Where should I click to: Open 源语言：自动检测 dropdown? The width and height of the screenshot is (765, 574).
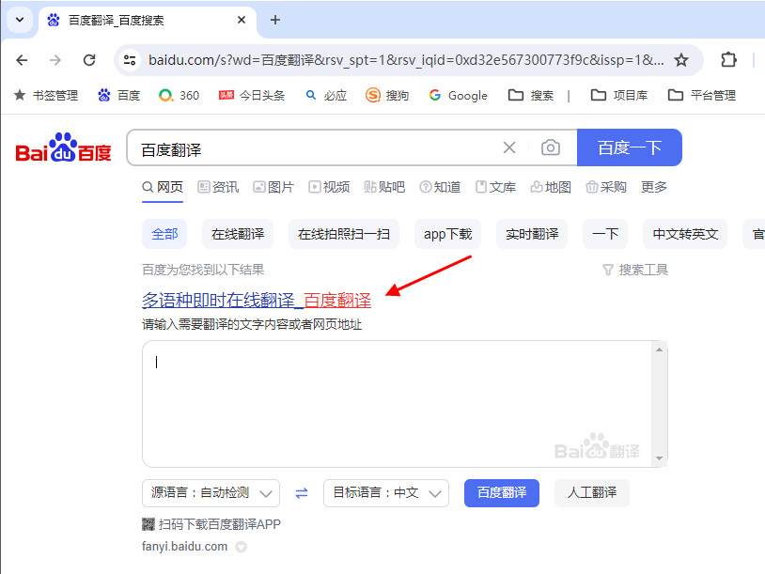(x=211, y=493)
